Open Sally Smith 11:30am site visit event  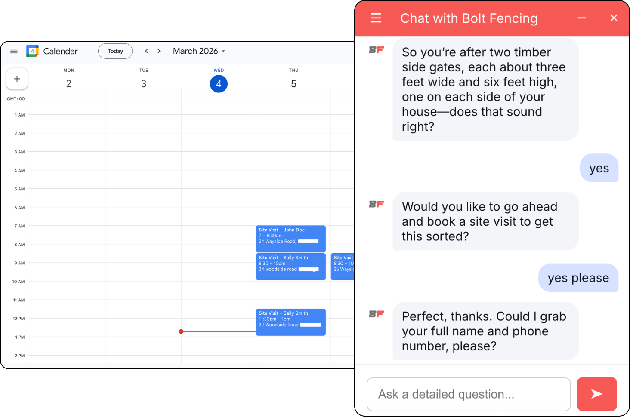290,322
